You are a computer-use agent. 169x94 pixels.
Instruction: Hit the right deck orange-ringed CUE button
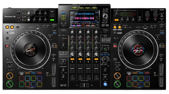(117, 76)
